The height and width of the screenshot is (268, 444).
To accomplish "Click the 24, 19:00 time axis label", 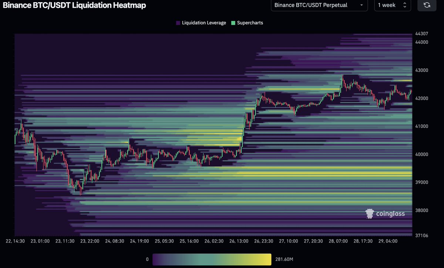I will (x=139, y=241).
